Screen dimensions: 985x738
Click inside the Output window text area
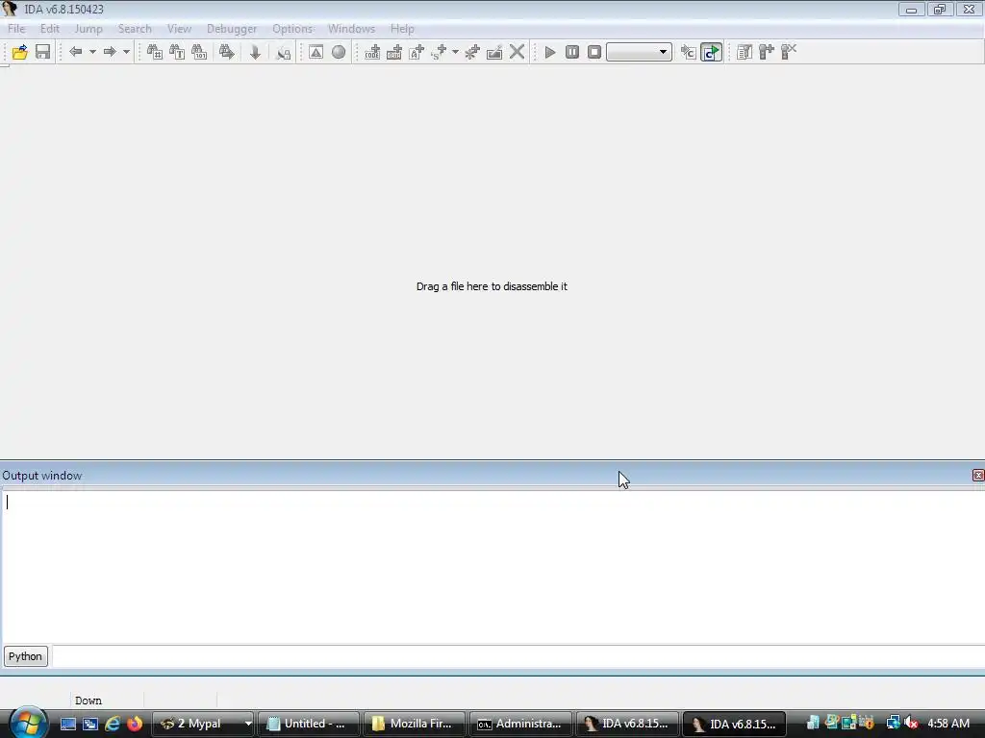click(492, 567)
